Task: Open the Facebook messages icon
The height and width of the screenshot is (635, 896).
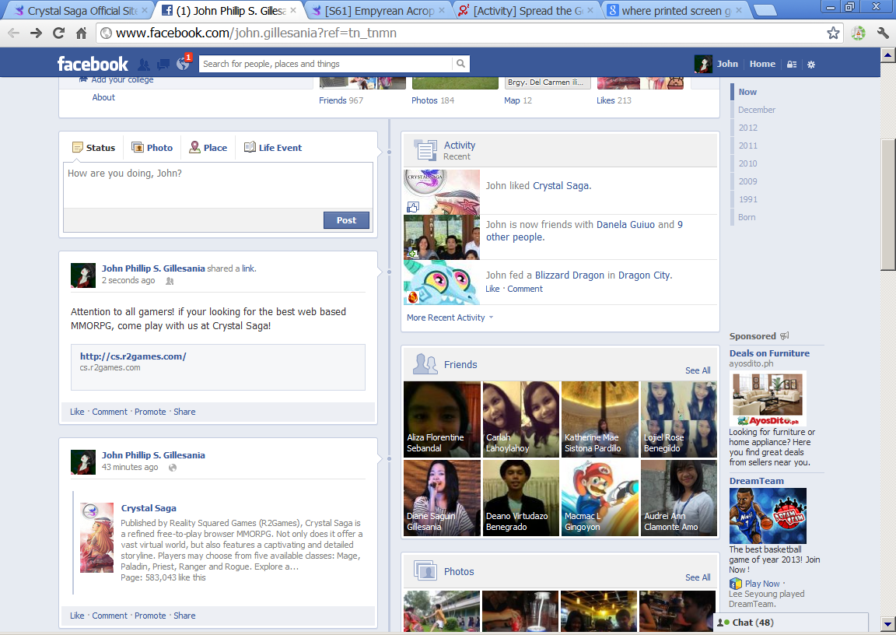Action: pos(163,65)
